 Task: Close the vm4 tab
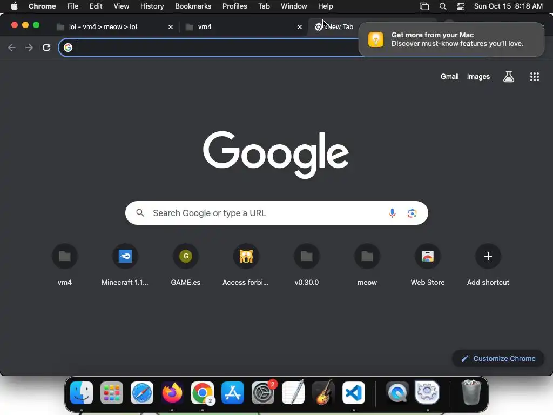[299, 27]
